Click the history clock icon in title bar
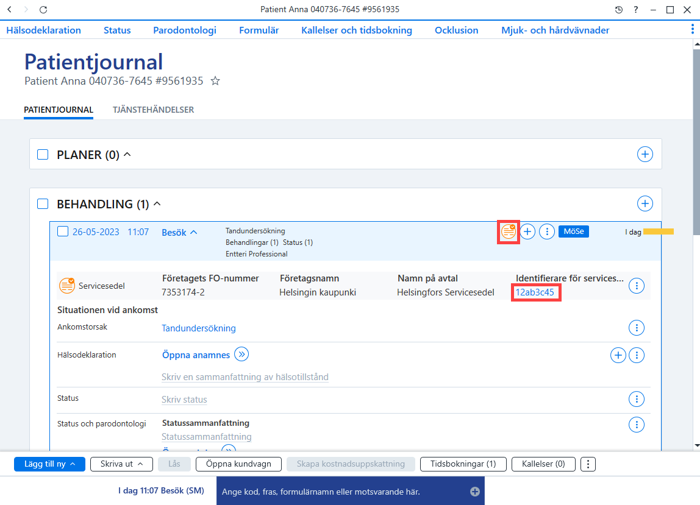 tap(619, 9)
